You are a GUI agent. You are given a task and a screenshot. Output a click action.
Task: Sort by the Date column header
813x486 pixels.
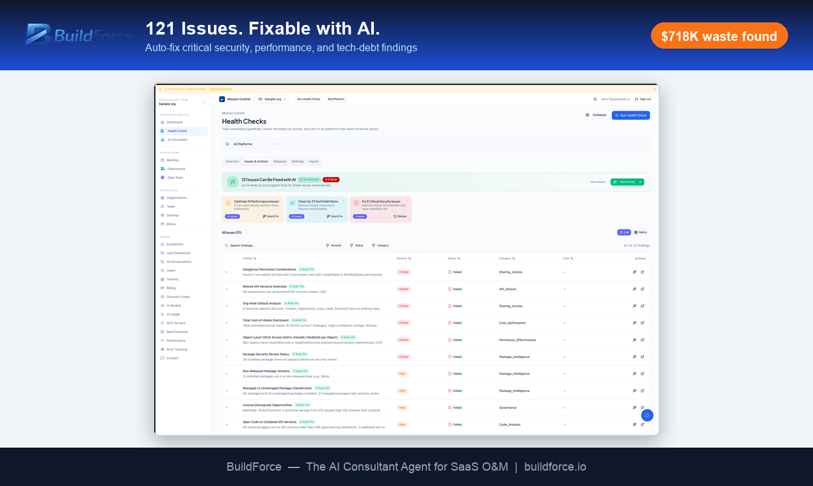[x=568, y=258]
